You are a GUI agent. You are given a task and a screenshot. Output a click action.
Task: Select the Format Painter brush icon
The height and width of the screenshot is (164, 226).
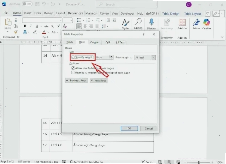(x=16, y=32)
